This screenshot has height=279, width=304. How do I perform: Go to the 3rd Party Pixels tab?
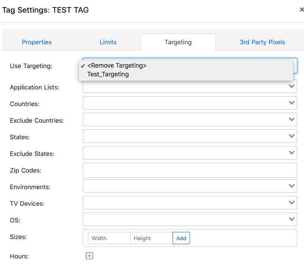click(262, 42)
